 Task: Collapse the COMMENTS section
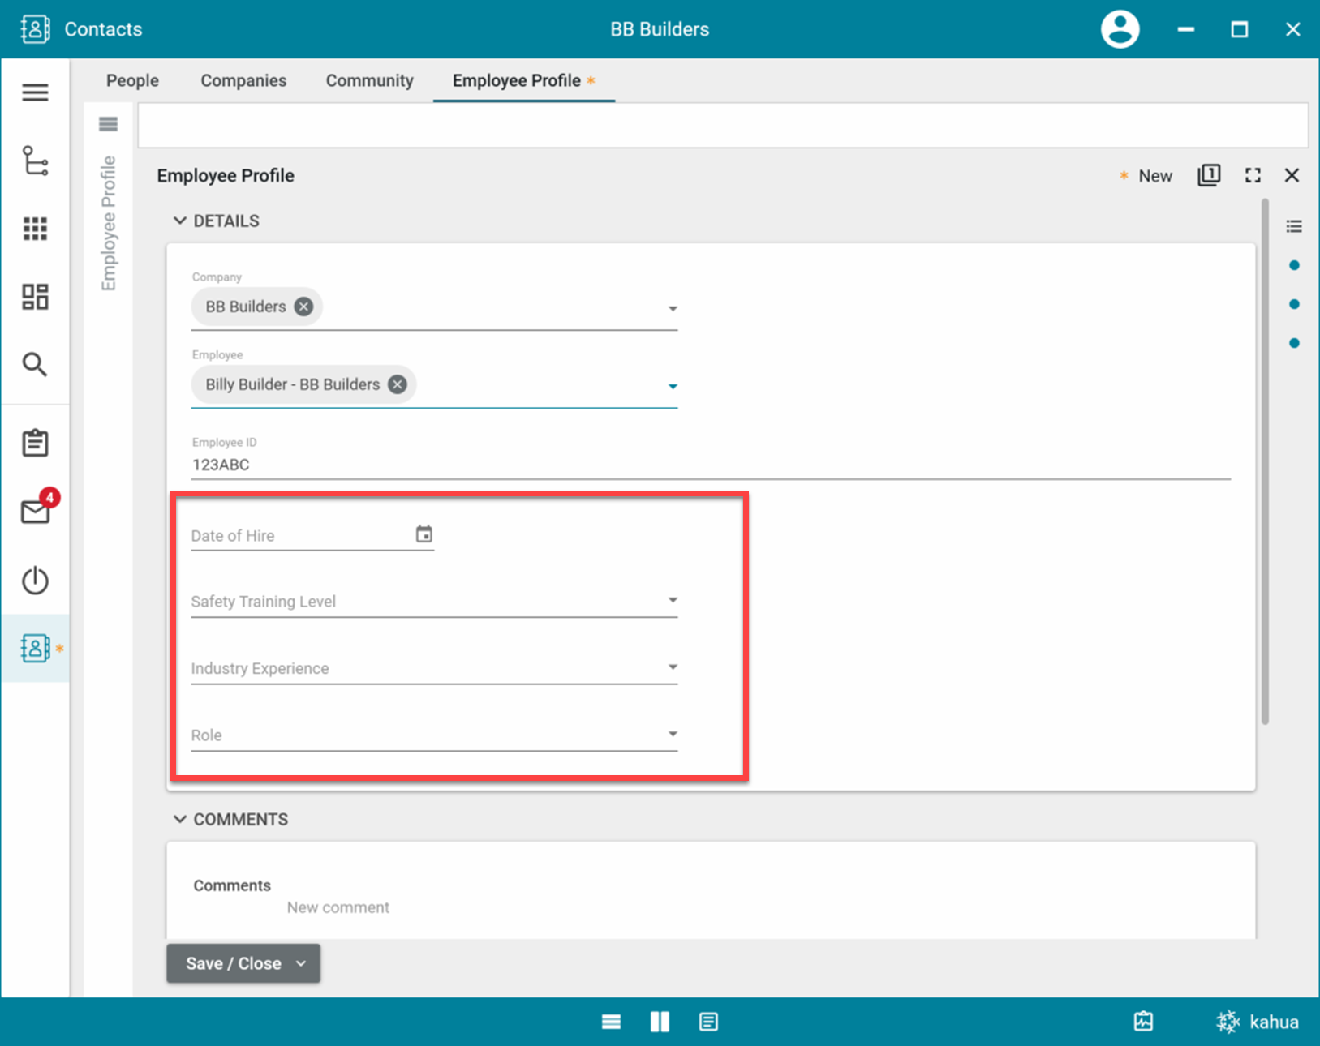(x=180, y=819)
